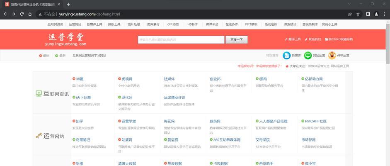
Task: Select 音视频制作 in the top navigation
Action: [310, 24]
